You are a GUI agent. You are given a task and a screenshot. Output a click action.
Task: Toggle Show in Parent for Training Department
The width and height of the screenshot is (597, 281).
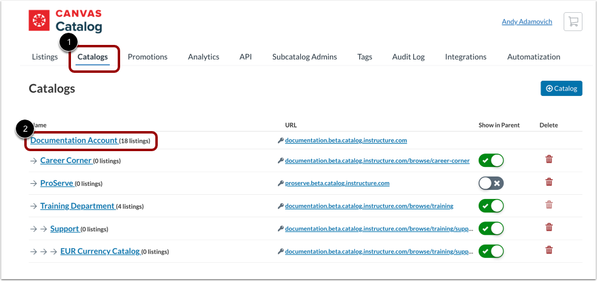pyautogui.click(x=491, y=206)
